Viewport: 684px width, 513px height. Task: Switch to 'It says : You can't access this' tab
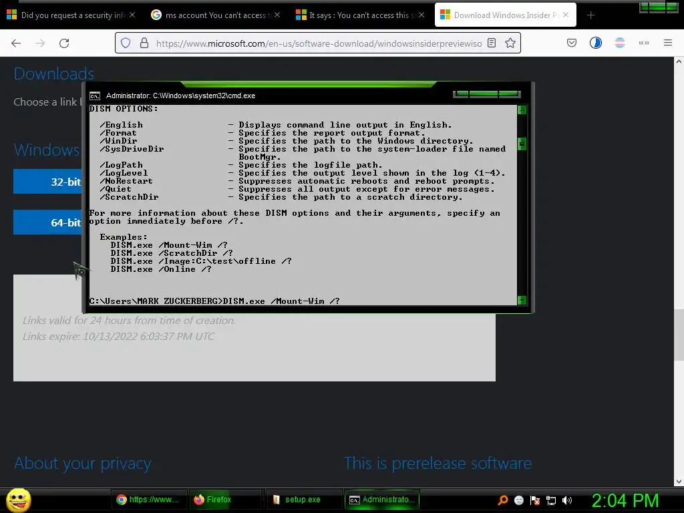pyautogui.click(x=360, y=15)
